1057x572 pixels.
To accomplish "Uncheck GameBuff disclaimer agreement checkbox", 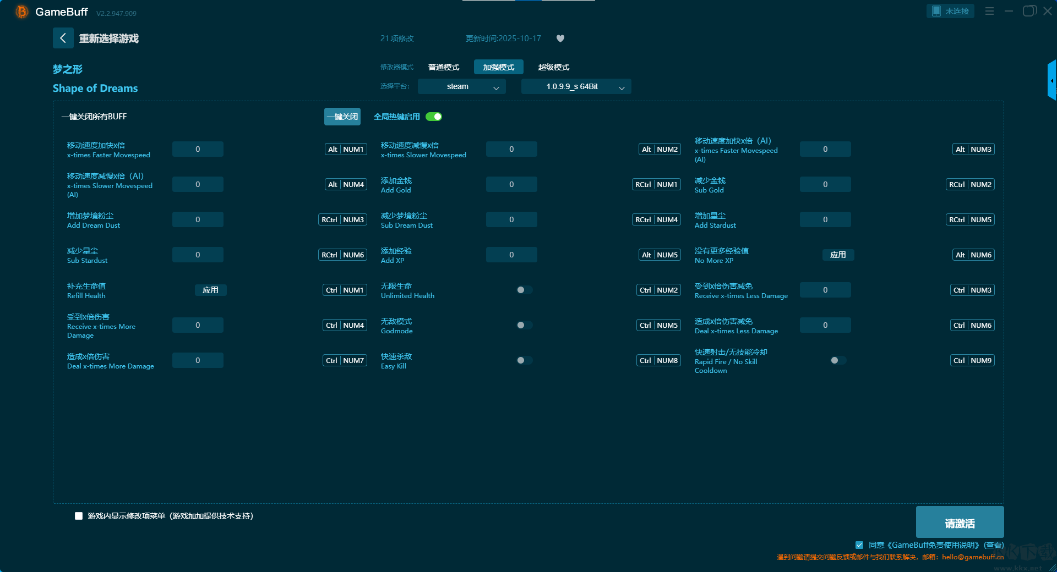I will point(859,545).
